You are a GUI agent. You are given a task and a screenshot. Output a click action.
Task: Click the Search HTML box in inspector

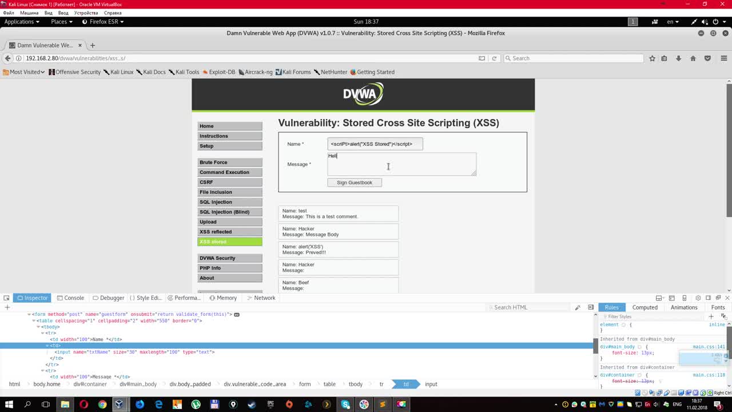coord(529,307)
